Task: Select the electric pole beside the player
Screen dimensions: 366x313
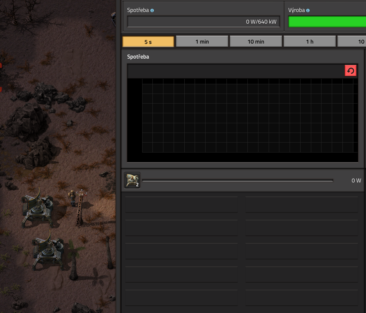Action: click(x=80, y=208)
